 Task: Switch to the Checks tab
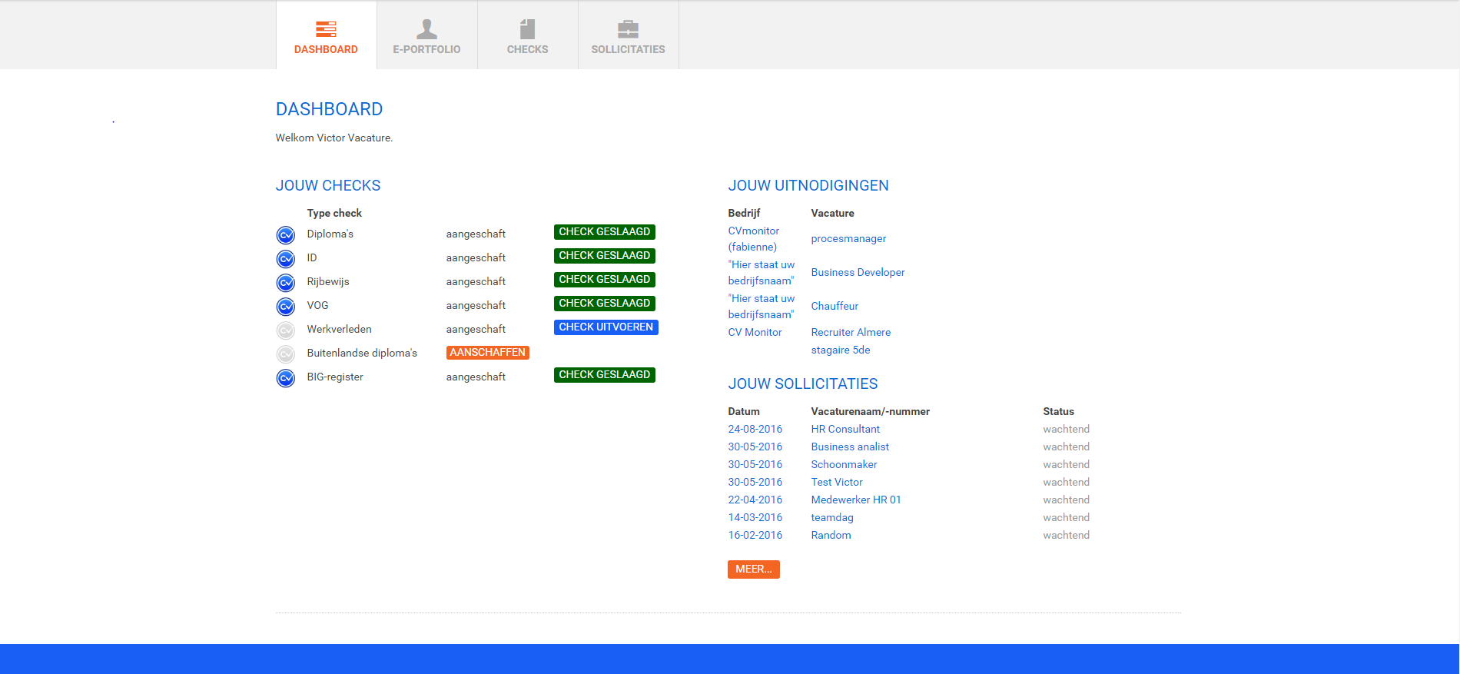coord(527,36)
